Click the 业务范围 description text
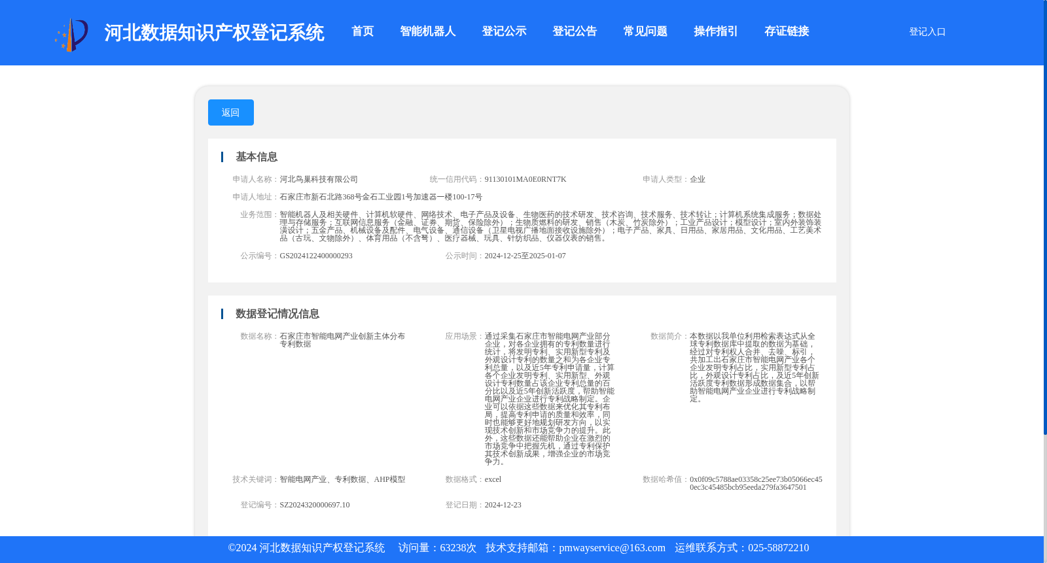Screen dimensions: 1047x563 tap(550, 226)
